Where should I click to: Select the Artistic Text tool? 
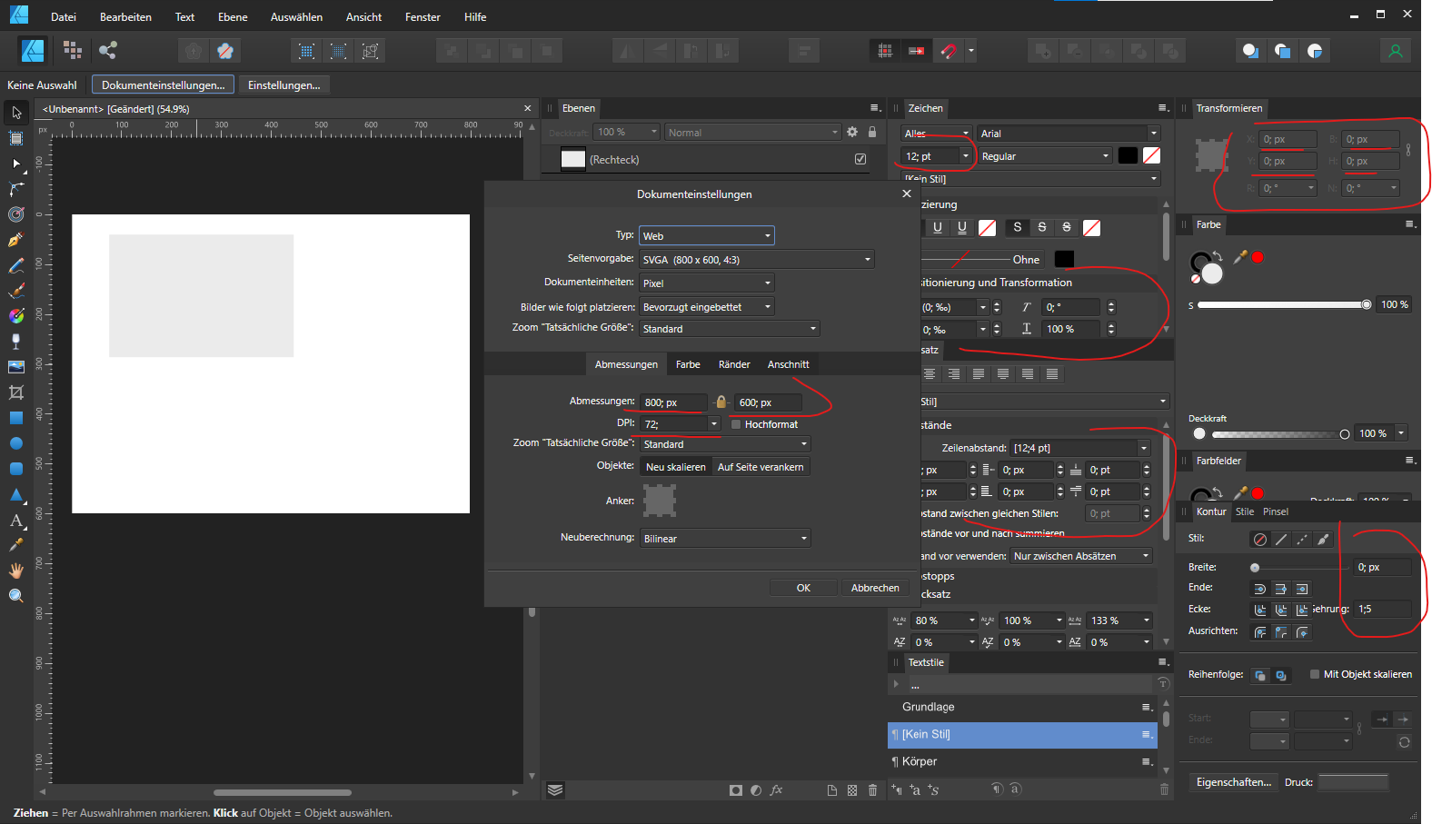[16, 521]
